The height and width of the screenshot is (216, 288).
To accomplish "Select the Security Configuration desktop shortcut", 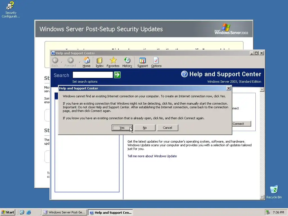I will [11, 10].
